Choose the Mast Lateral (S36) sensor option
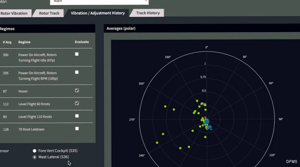 [34, 157]
